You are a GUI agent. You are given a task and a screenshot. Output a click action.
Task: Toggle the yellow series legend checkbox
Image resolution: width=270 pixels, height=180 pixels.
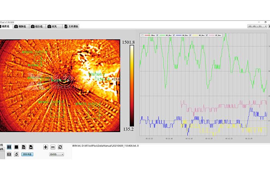tap(190, 35)
